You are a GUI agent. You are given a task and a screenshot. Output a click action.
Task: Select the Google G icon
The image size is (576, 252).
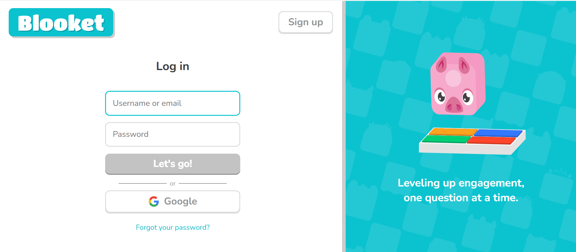pos(153,201)
